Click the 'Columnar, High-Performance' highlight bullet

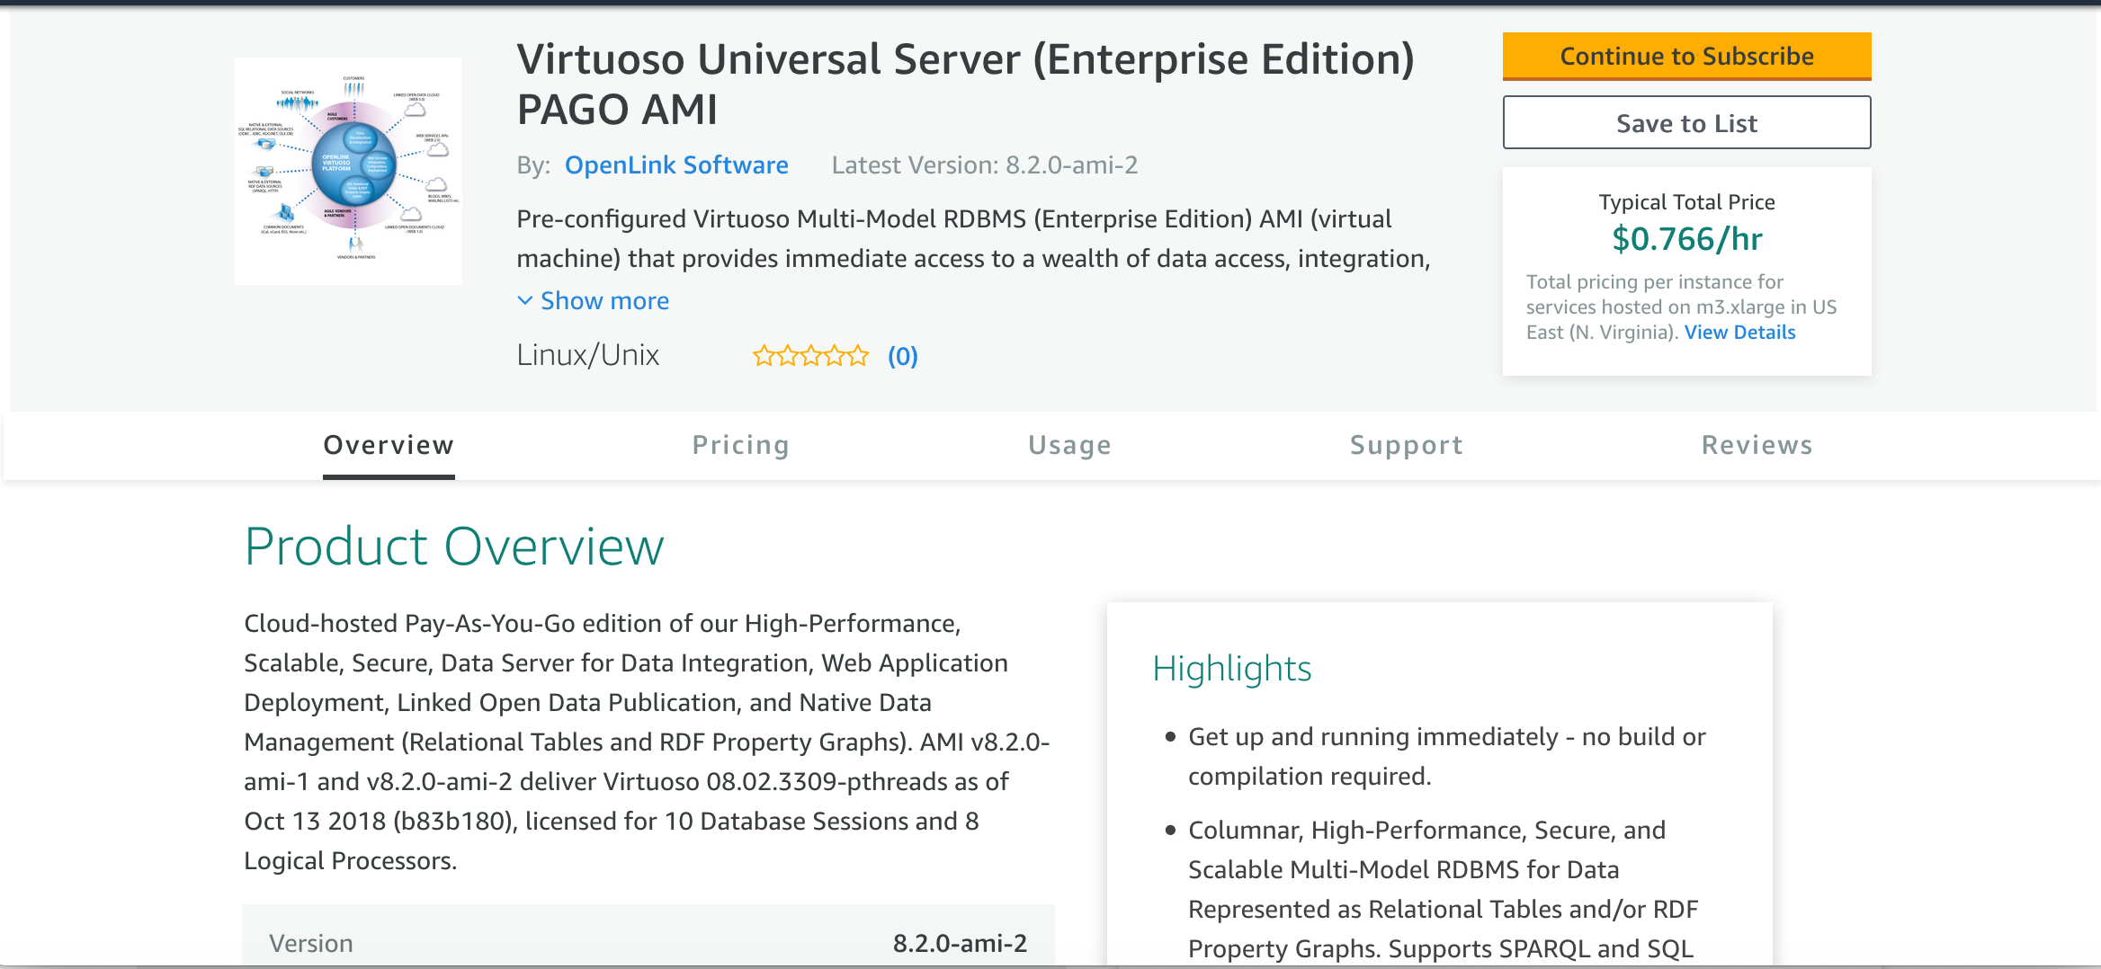pyautogui.click(x=1443, y=889)
